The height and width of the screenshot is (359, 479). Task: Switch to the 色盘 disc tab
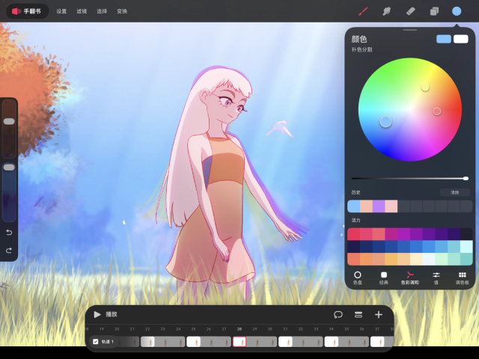coord(358,277)
